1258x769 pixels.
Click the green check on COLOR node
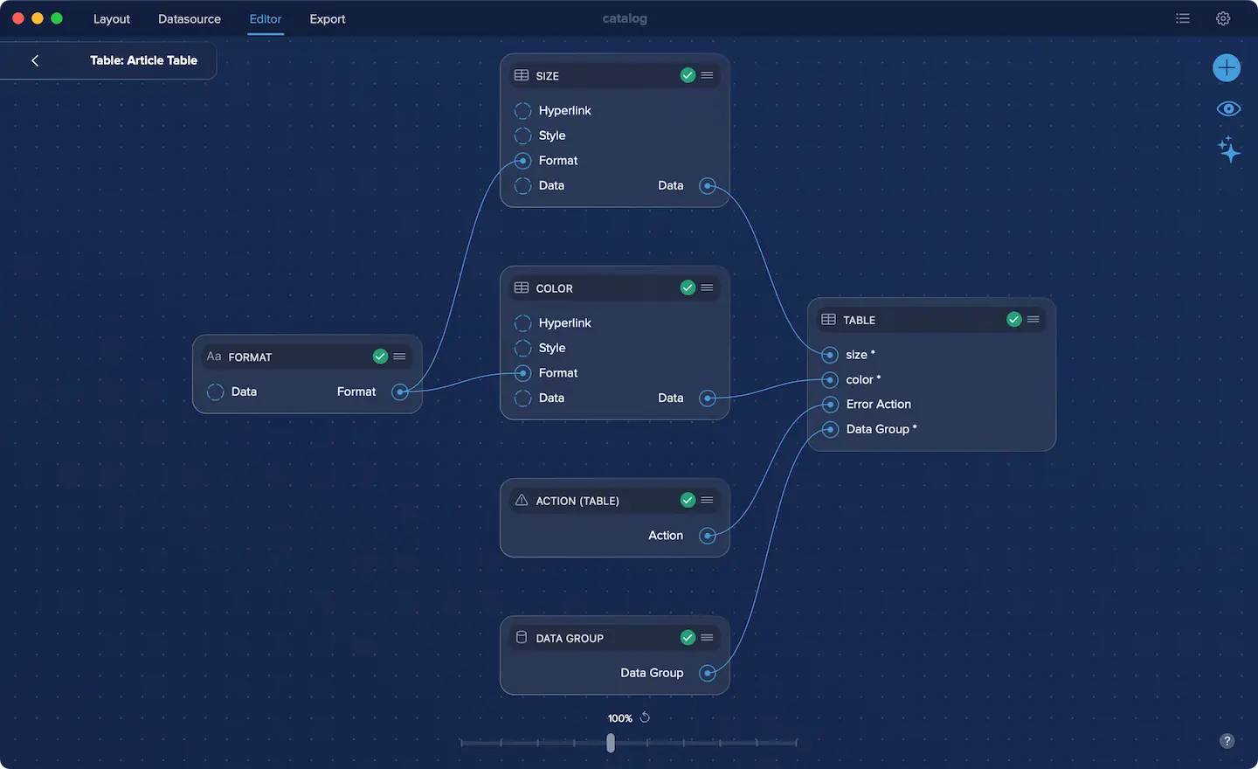pyautogui.click(x=688, y=288)
